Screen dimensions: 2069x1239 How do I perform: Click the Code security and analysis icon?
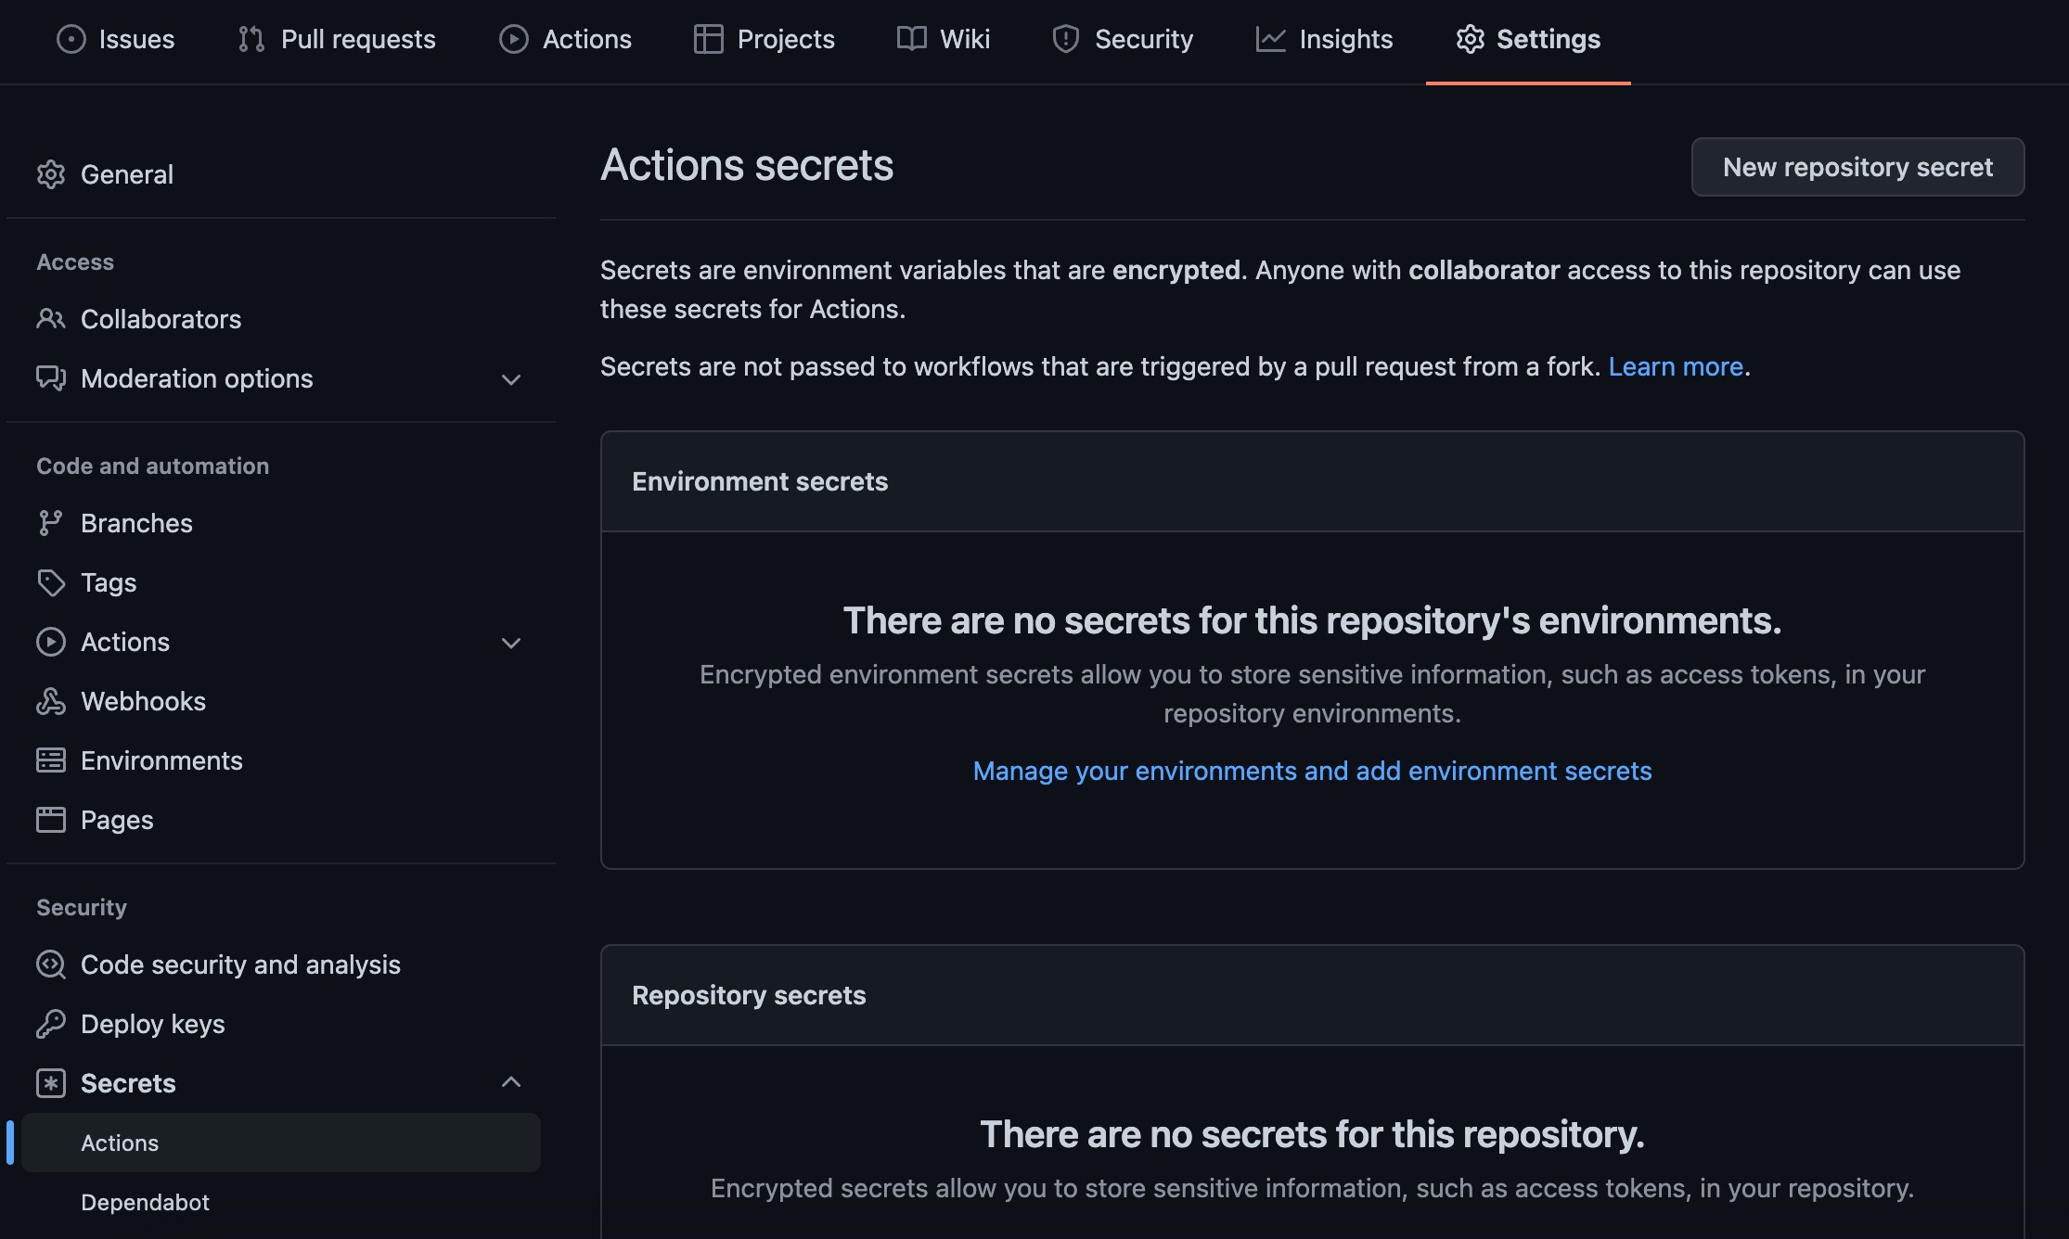point(51,964)
